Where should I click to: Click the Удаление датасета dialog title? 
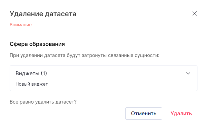[x=43, y=14]
